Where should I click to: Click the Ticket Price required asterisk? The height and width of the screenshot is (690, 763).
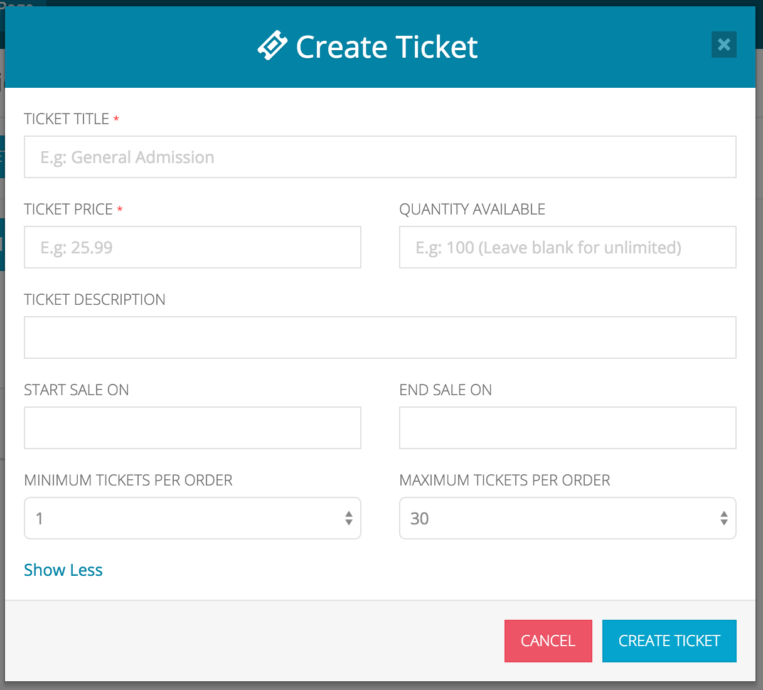(119, 209)
